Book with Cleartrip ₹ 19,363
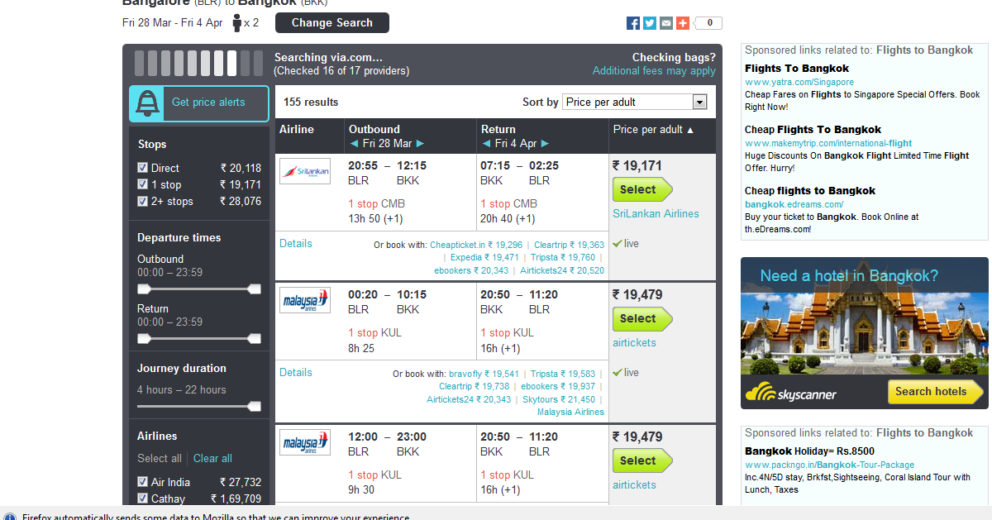 pyautogui.click(x=569, y=246)
